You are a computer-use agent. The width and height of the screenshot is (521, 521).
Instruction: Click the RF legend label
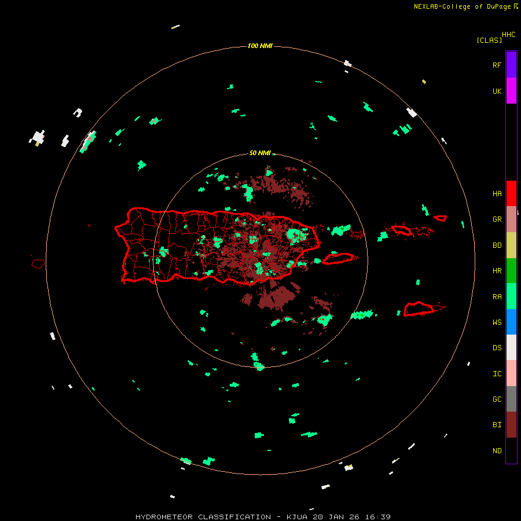coord(497,65)
